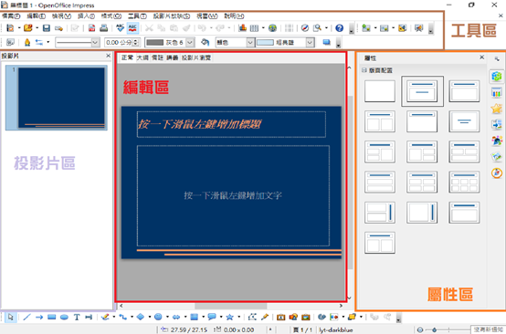The height and width of the screenshot is (334, 506).
Task: Collapse the layouts section expander
Action: 364,70
